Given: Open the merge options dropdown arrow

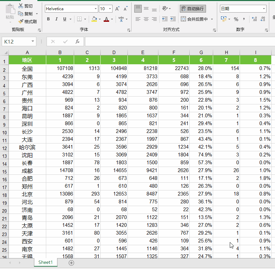Looking at the screenshot, I should [x=212, y=19].
